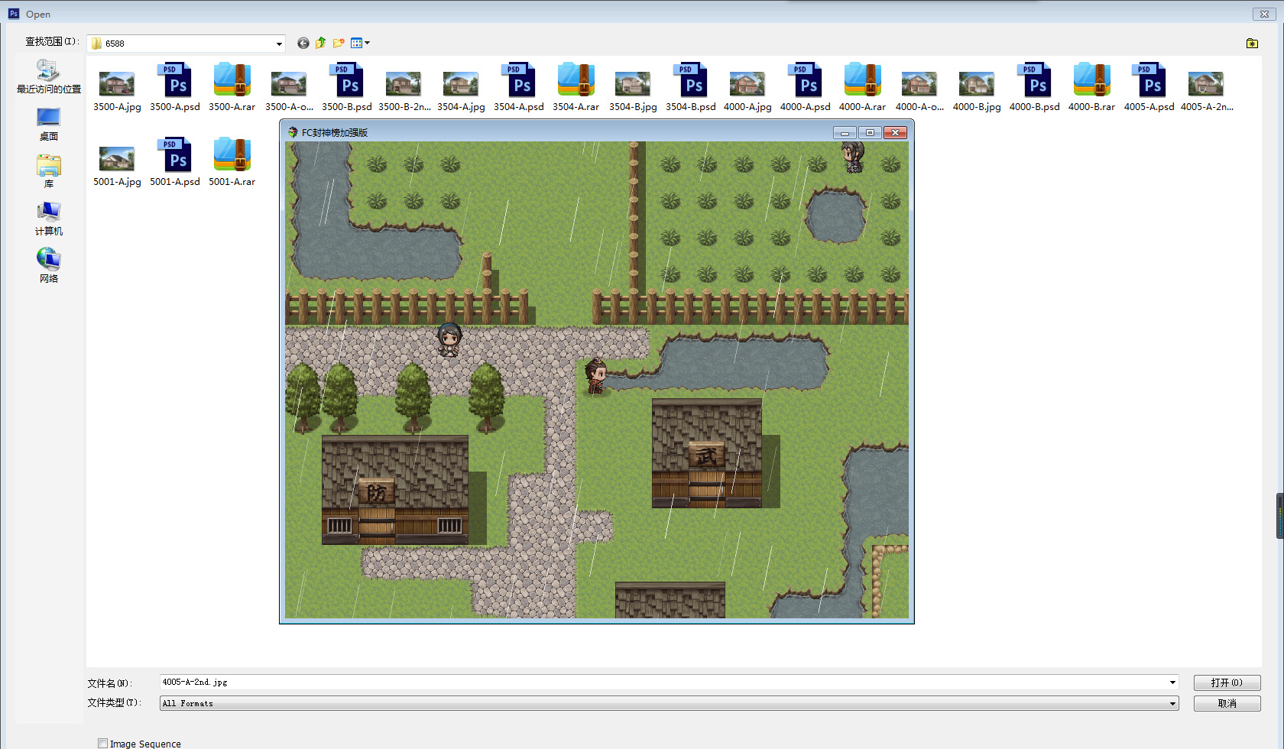Click the favorites star folder icon
This screenshot has width=1284, height=749.
1252,44
